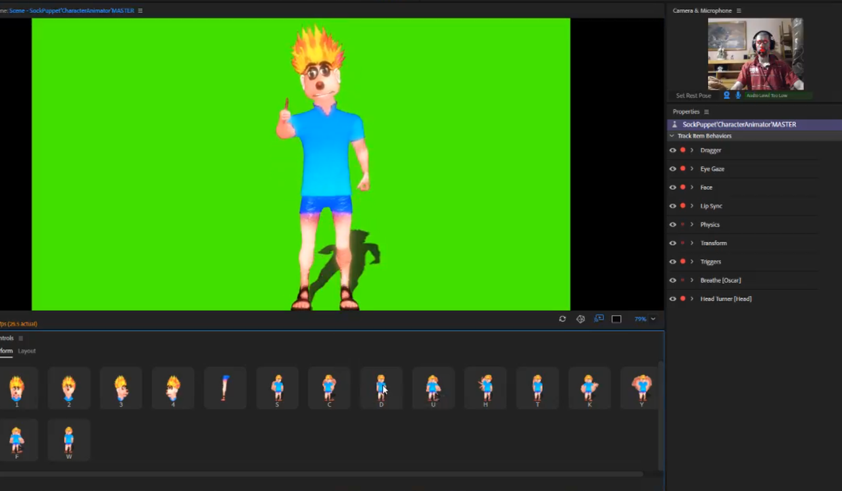
Task: Click the Set Rest Pose button
Action: point(693,95)
